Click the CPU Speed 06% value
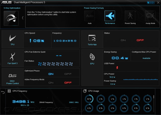Image resolution: width=161 pixels, height=115 pixels. click(37, 41)
